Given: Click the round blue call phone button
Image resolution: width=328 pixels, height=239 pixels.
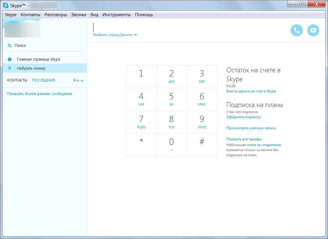Looking at the screenshot, I should (297, 30).
